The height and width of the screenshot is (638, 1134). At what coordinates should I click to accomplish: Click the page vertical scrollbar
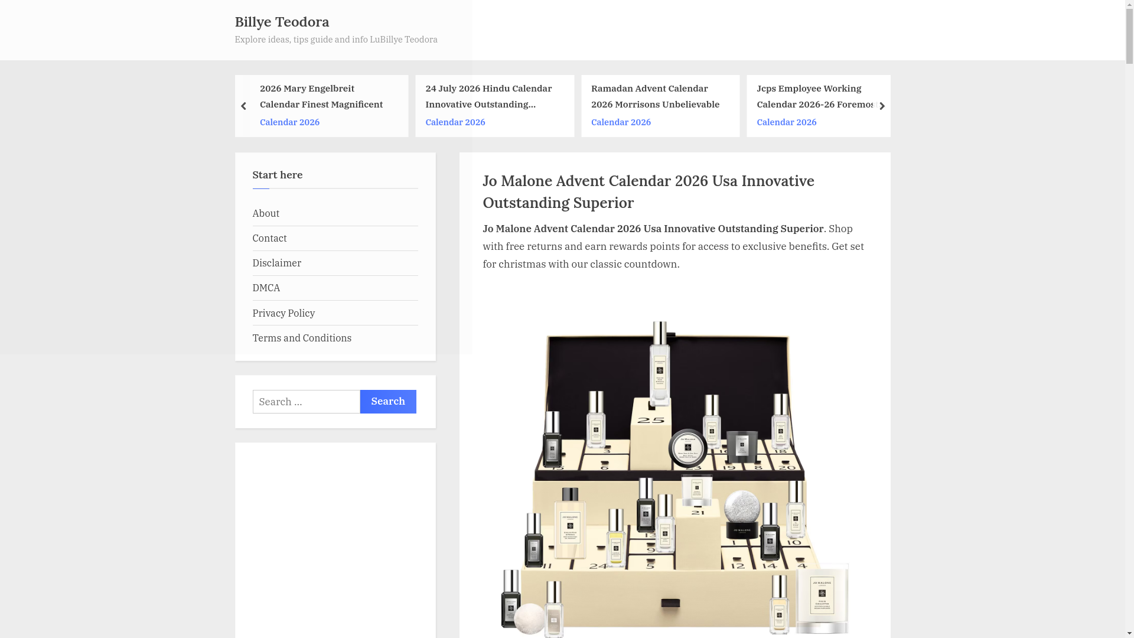[x=1130, y=319]
